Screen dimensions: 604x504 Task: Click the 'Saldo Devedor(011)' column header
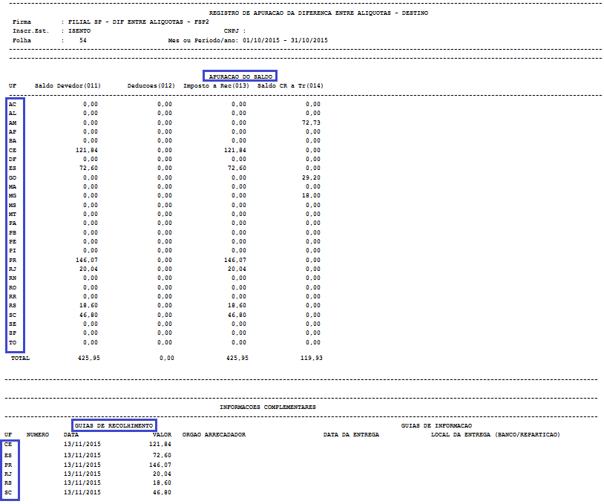click(68, 85)
